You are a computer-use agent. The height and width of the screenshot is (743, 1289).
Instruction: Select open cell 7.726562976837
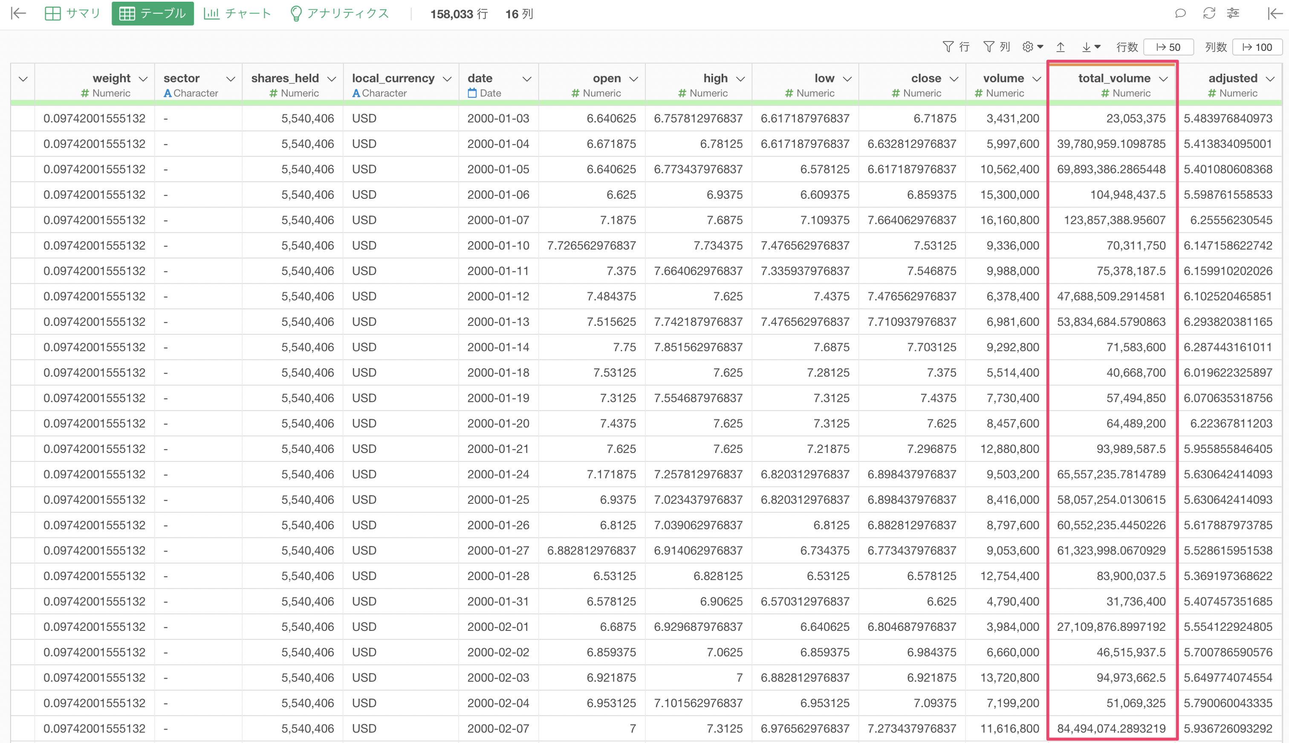(x=592, y=245)
